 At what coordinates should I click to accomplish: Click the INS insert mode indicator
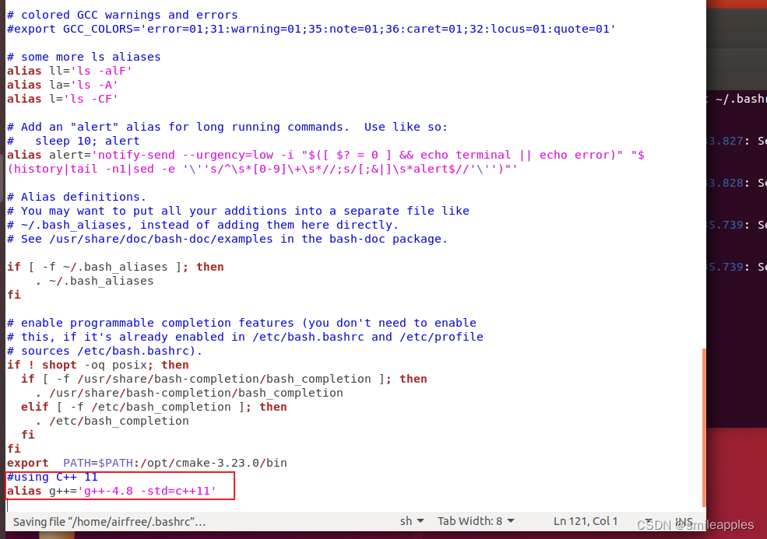click(x=684, y=521)
